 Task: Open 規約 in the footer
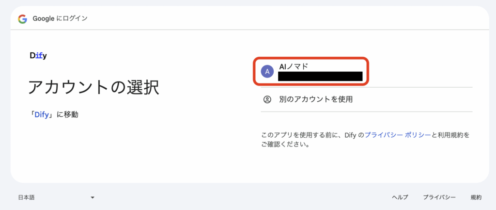coord(476,197)
